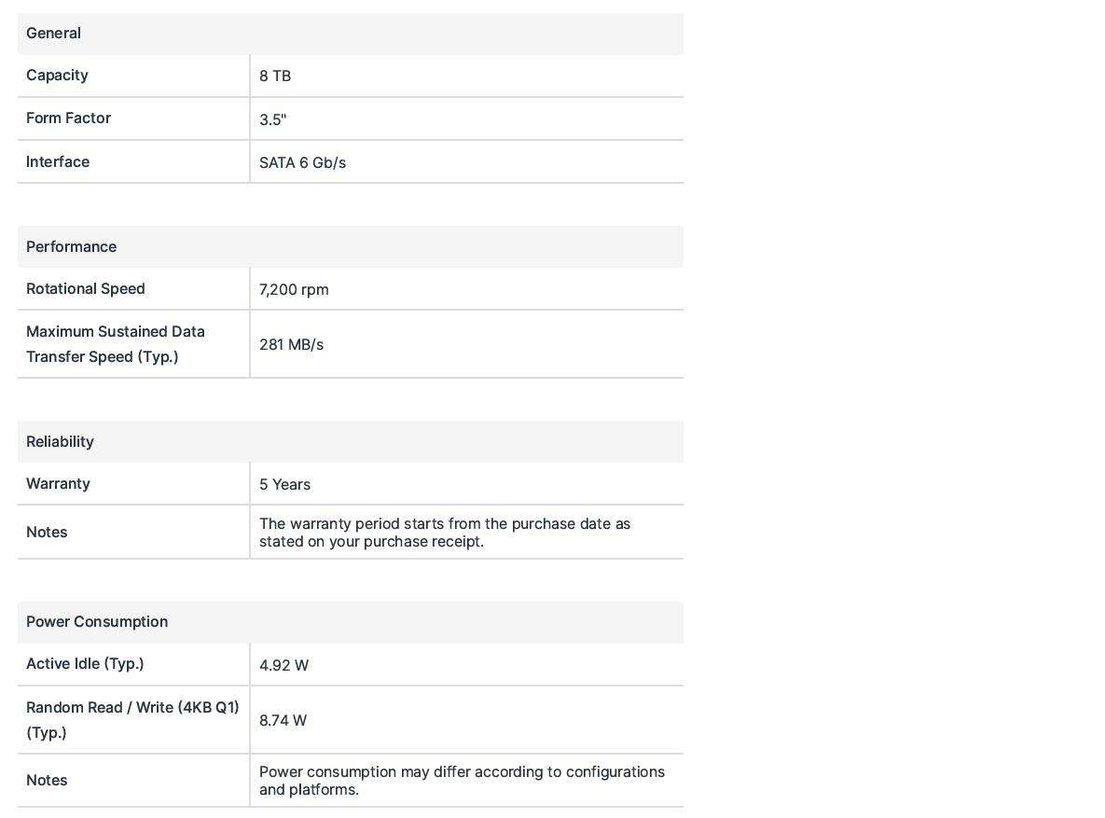Select Maximum Sustained Data Transfer Speed label

pyautogui.click(x=116, y=344)
